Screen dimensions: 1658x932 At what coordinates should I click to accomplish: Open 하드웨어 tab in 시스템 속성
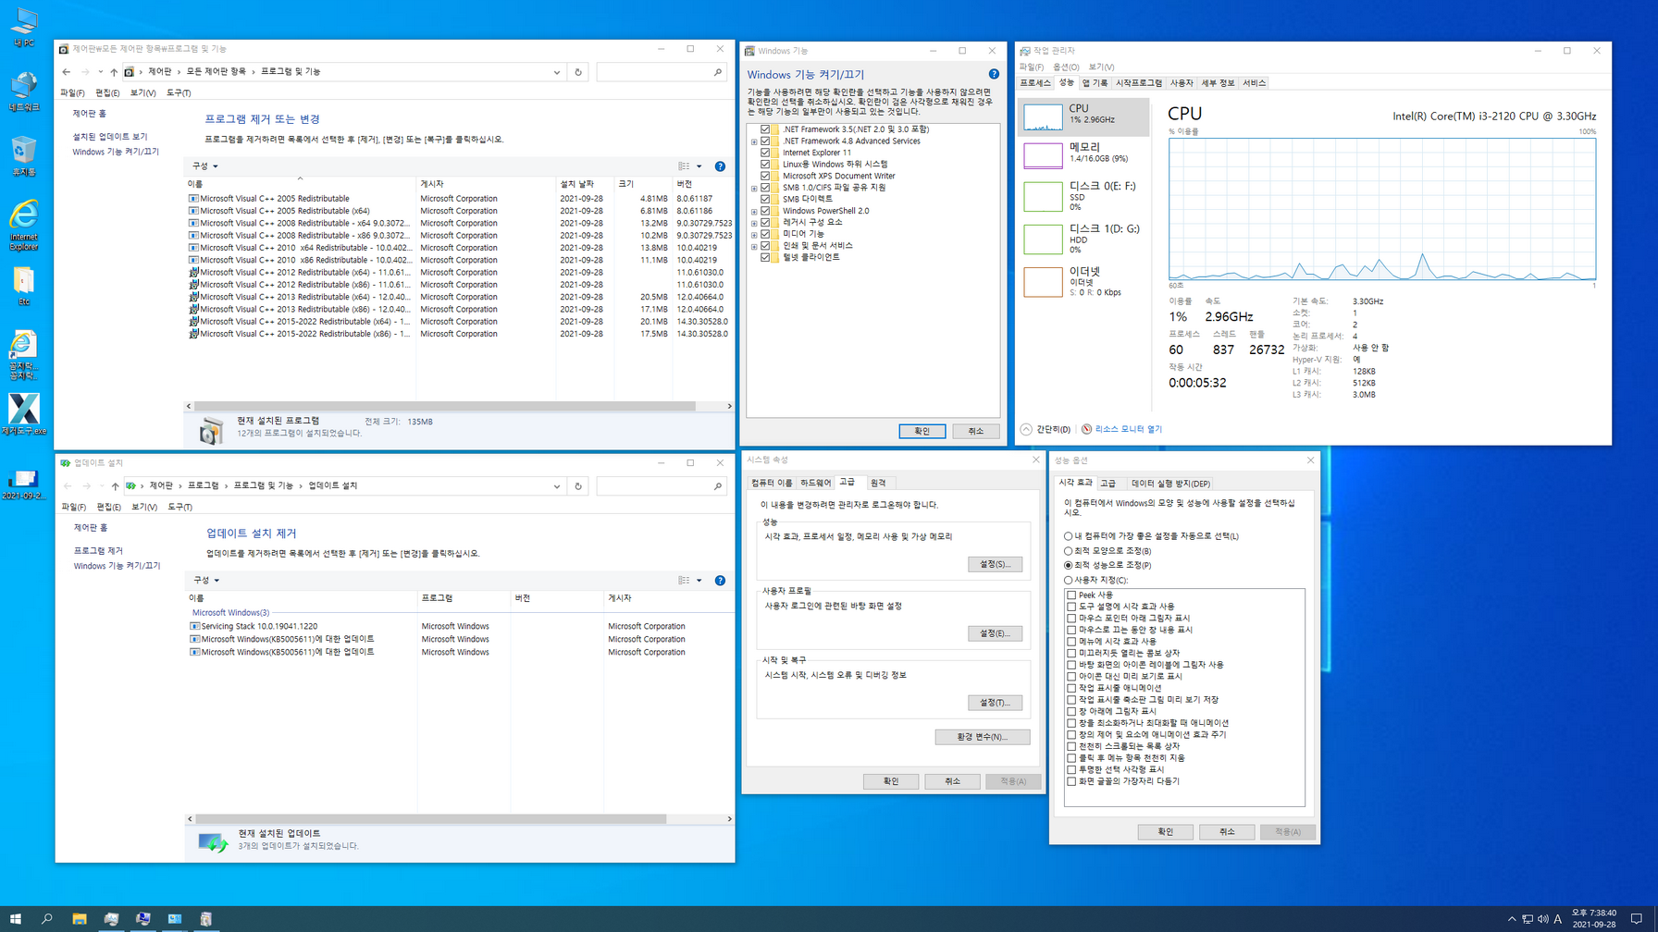click(x=815, y=484)
